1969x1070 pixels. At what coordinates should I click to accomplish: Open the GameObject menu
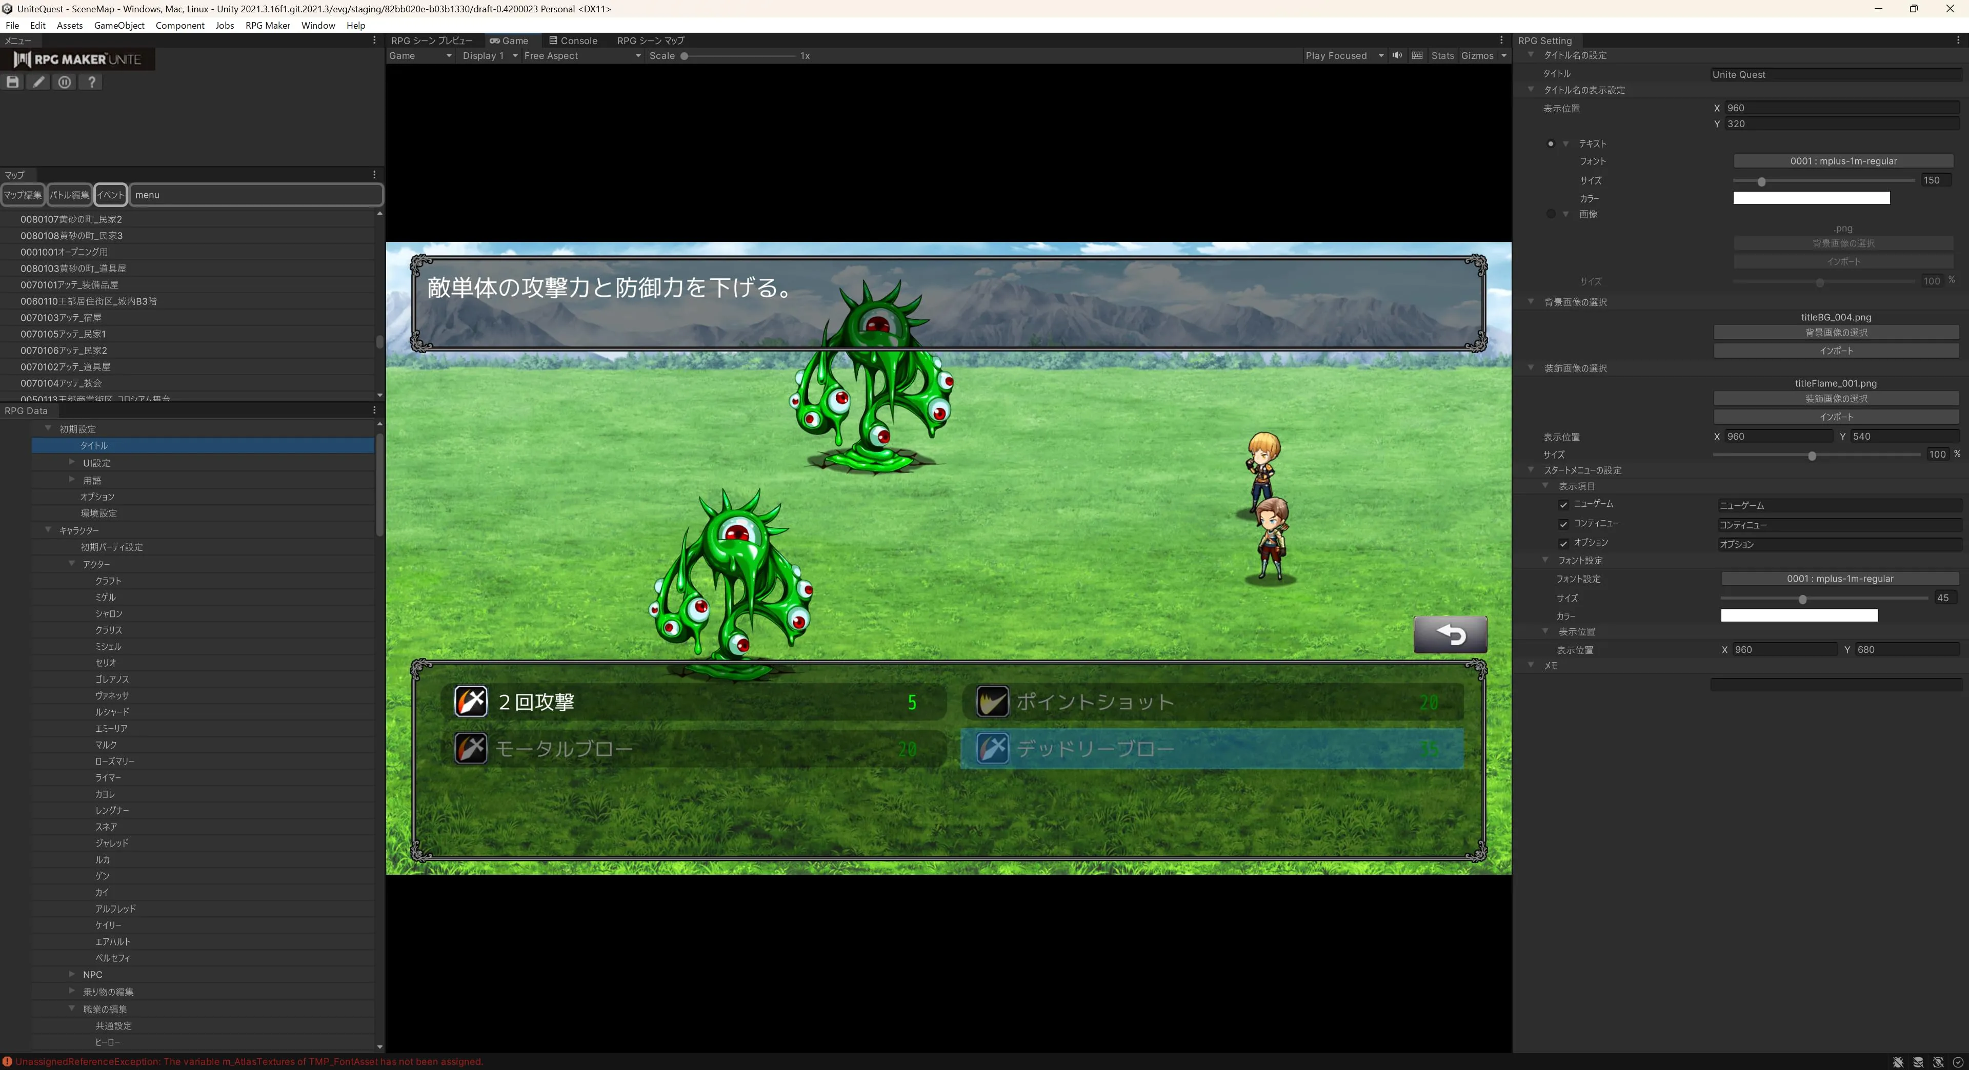tap(119, 25)
